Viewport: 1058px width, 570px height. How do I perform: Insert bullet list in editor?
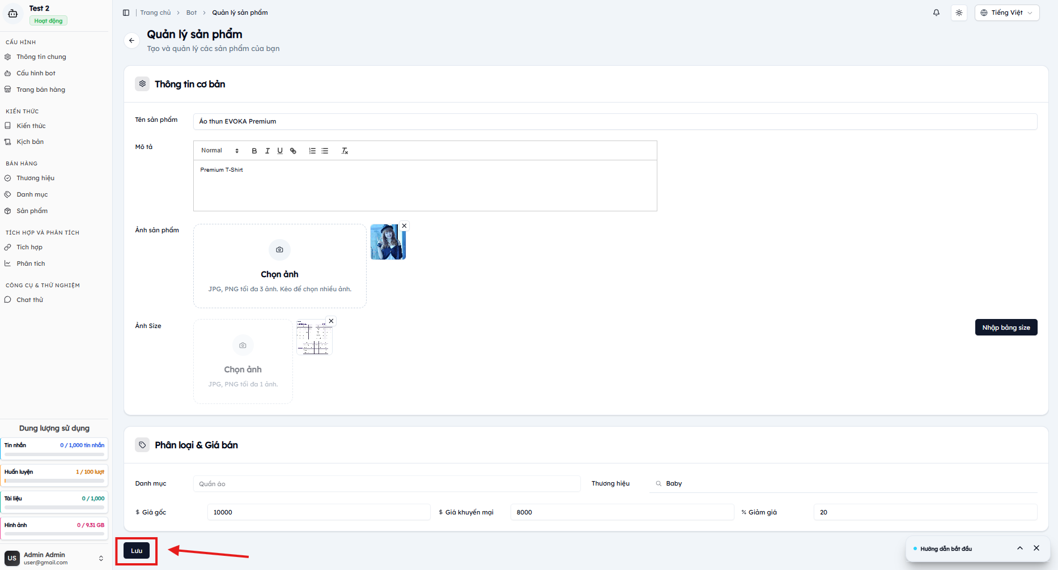[325, 151]
